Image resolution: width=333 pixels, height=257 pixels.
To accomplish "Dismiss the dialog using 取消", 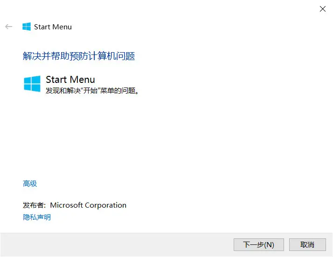I will [x=307, y=245].
